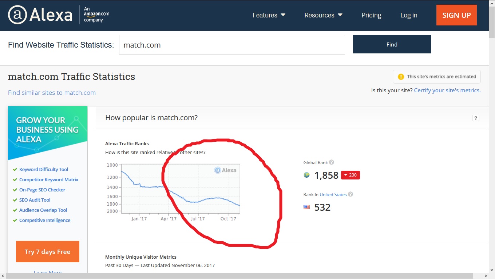Click the How popular is match.com heading
This screenshot has height=279, width=495.
click(x=151, y=118)
